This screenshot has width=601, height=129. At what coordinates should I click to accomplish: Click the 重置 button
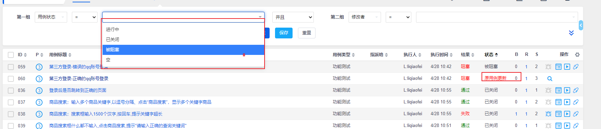click(307, 33)
